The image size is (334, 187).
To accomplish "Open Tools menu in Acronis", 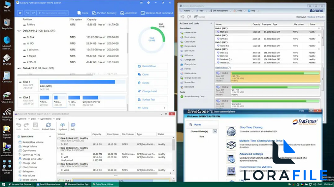I will click(239, 11).
